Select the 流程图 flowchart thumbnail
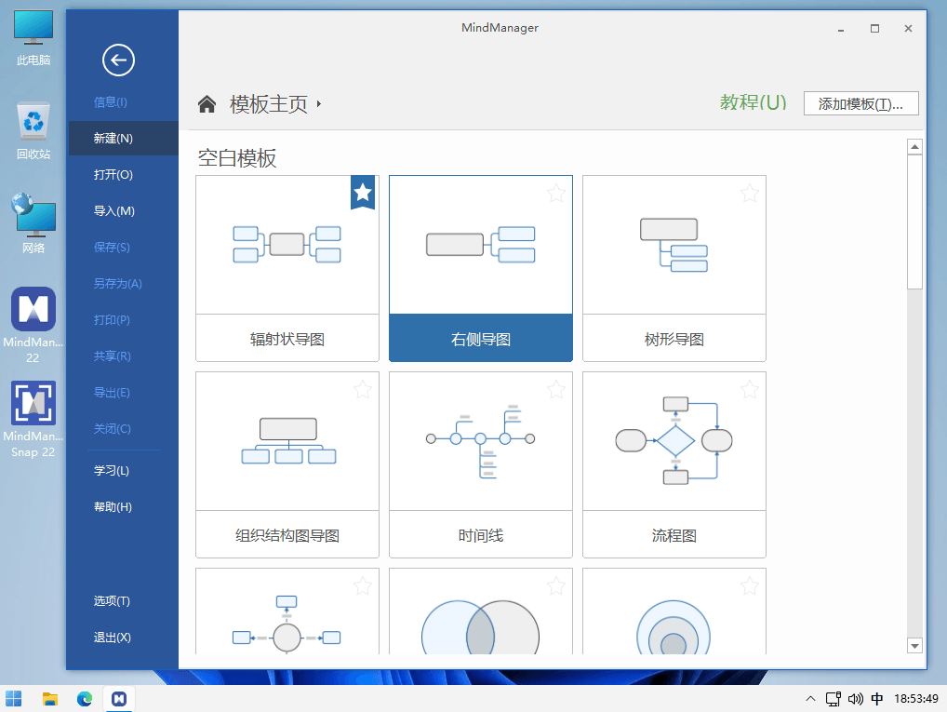The image size is (947, 712). [x=674, y=441]
